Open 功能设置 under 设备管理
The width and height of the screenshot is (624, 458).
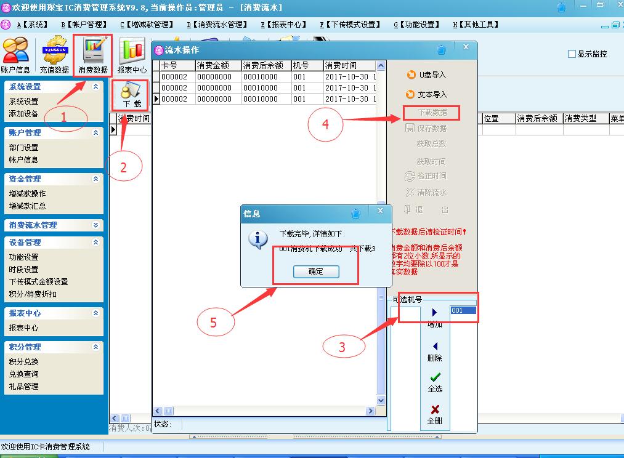24,257
